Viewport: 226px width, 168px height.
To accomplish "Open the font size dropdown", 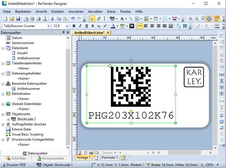I will click(x=67, y=26).
